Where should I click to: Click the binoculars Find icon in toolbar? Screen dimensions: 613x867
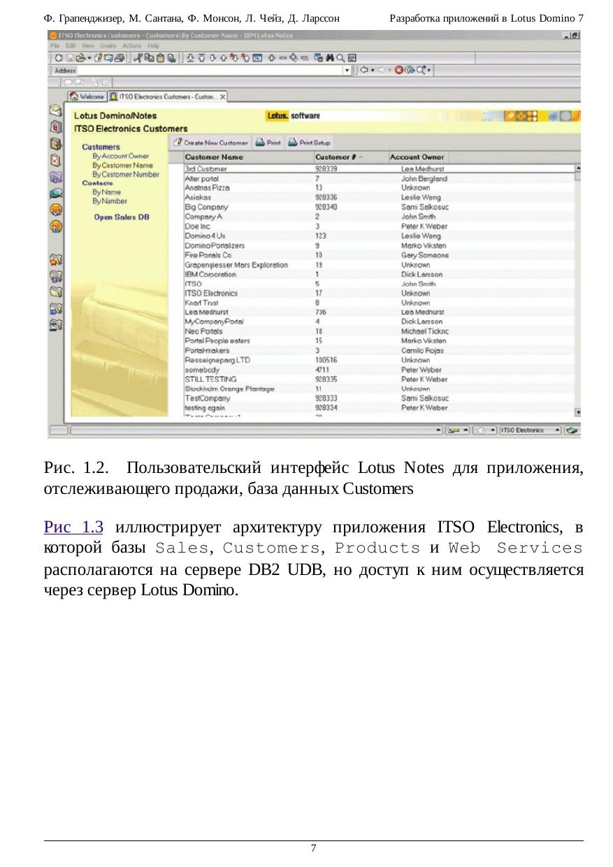pos(329,57)
